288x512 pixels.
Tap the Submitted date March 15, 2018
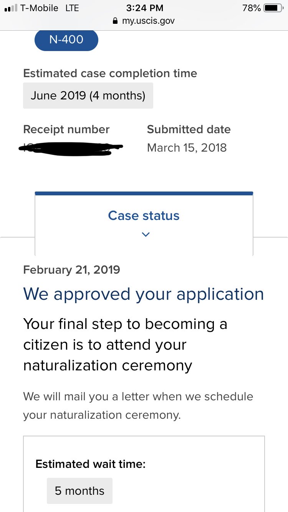(x=187, y=148)
